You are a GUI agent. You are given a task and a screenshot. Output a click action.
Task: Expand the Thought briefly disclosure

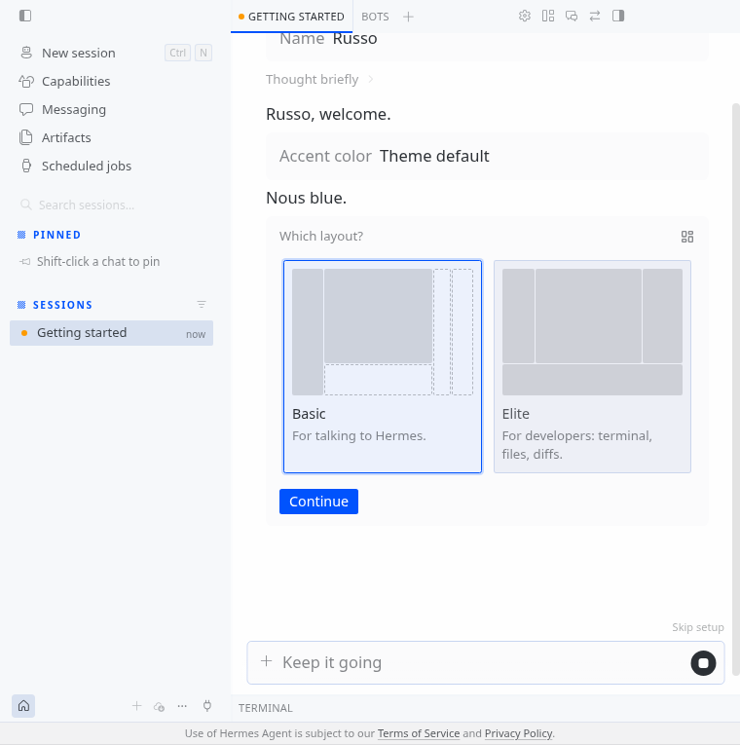(x=319, y=79)
